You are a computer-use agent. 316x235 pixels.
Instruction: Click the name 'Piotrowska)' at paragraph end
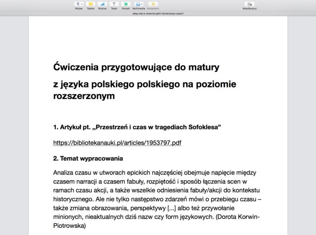(70, 226)
